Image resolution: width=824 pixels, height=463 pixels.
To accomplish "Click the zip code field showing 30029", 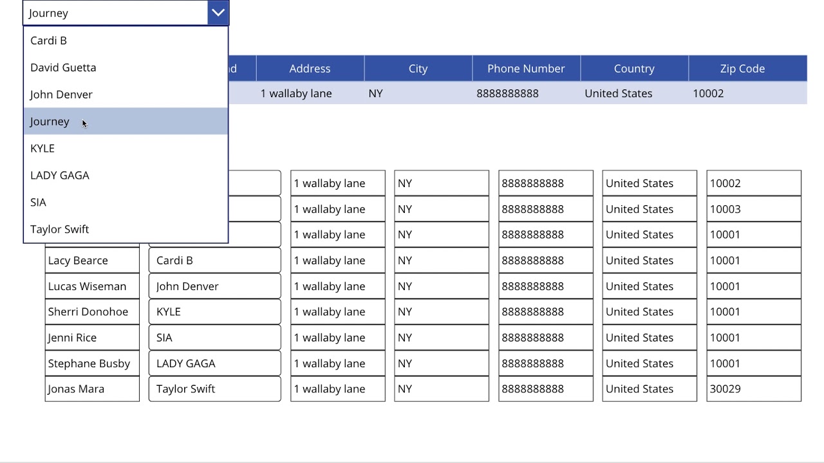I will coord(754,389).
